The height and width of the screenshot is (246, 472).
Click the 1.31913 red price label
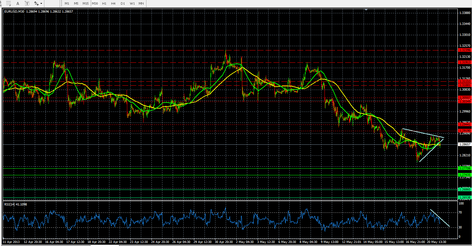point(464,62)
